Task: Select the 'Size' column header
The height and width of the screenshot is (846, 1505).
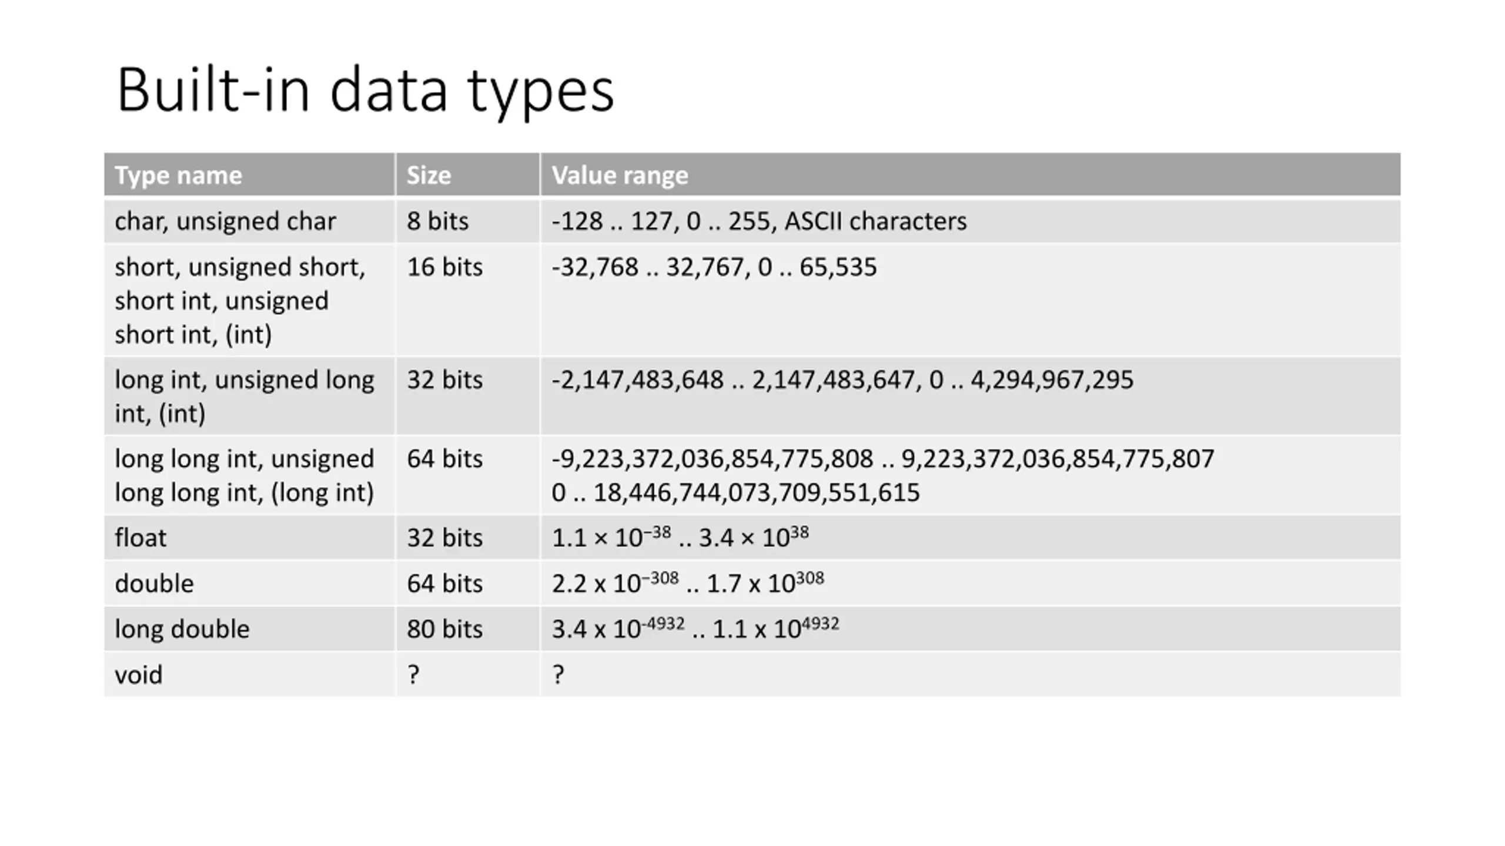Action: tap(467, 174)
